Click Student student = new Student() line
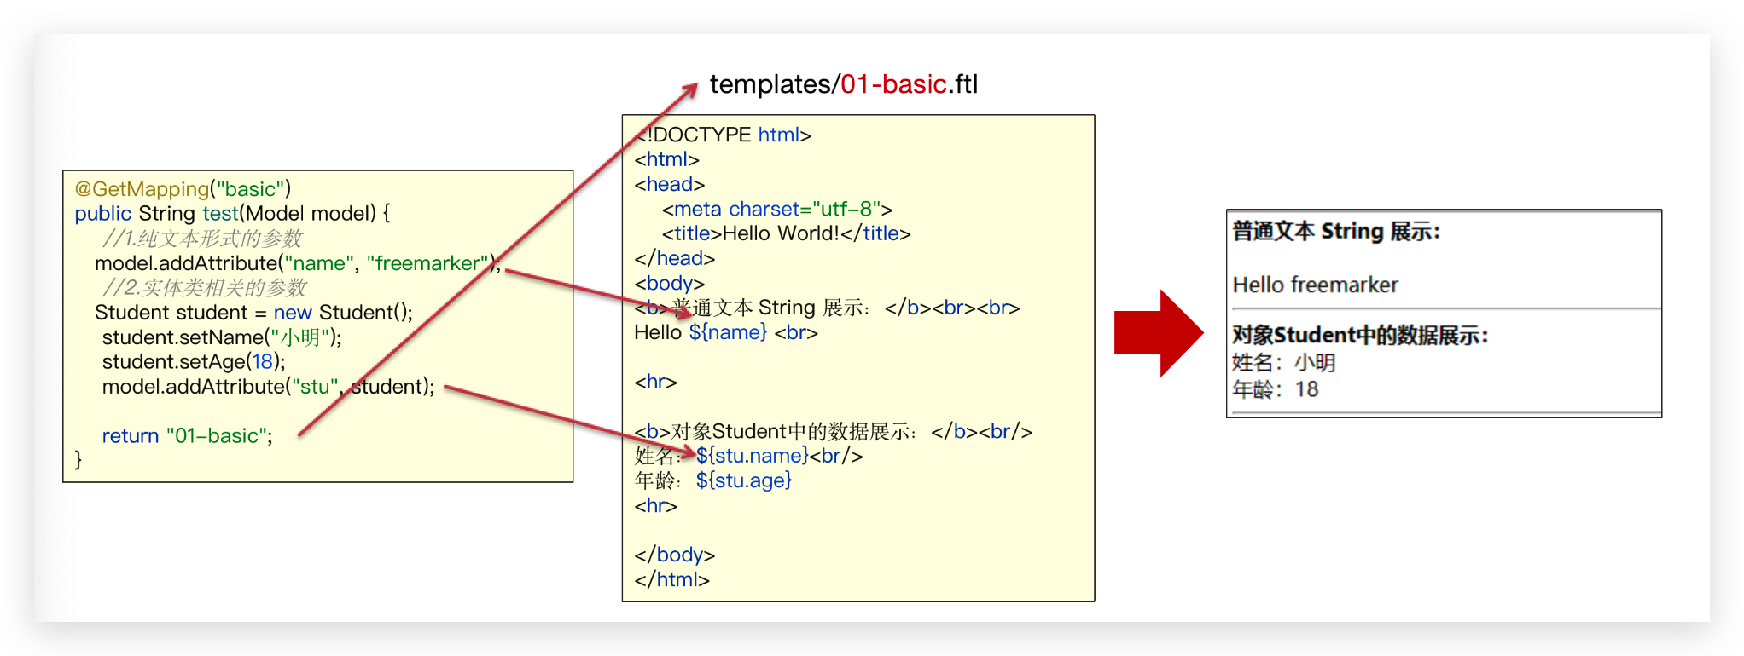This screenshot has width=1744, height=656. pos(253,312)
